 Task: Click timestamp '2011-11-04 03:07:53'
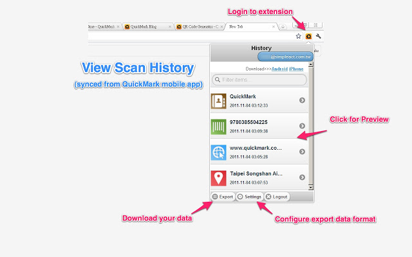pyautogui.click(x=249, y=182)
